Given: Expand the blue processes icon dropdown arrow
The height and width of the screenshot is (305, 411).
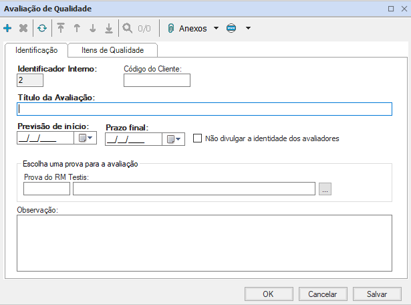Looking at the screenshot, I should [x=248, y=29].
